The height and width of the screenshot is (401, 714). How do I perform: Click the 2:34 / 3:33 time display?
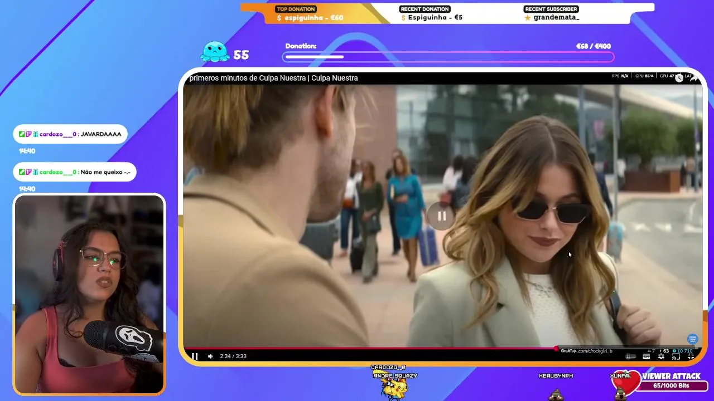[x=233, y=356]
